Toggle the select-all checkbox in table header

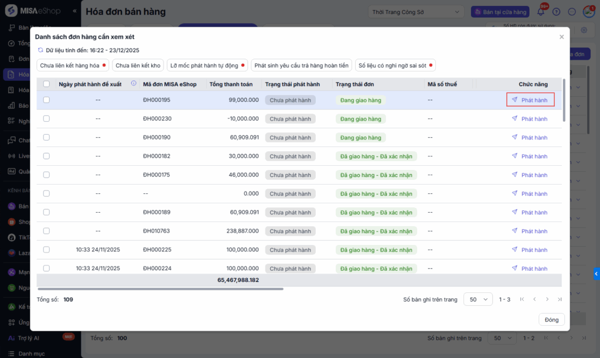click(46, 84)
